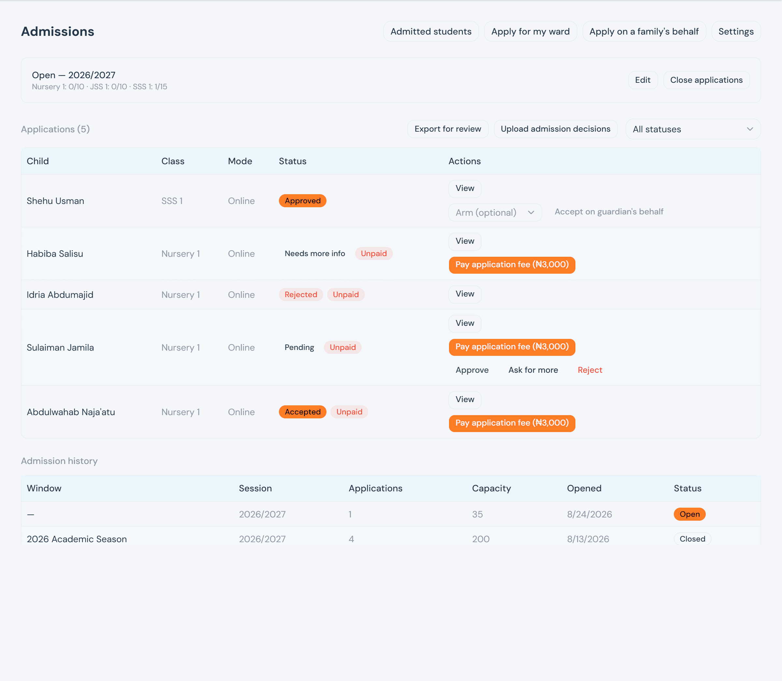Click the Open status badge in history

coord(689,514)
